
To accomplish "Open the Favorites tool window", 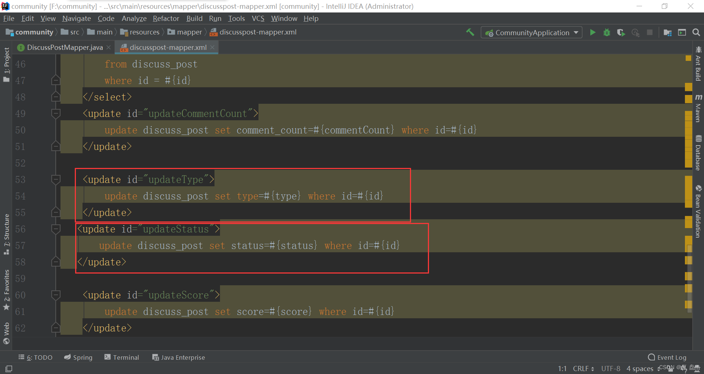I will click(x=6, y=290).
